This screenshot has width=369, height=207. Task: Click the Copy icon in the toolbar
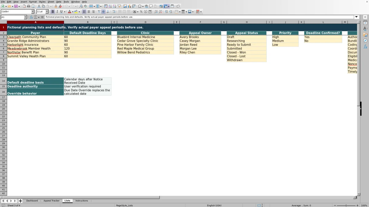point(43,6)
